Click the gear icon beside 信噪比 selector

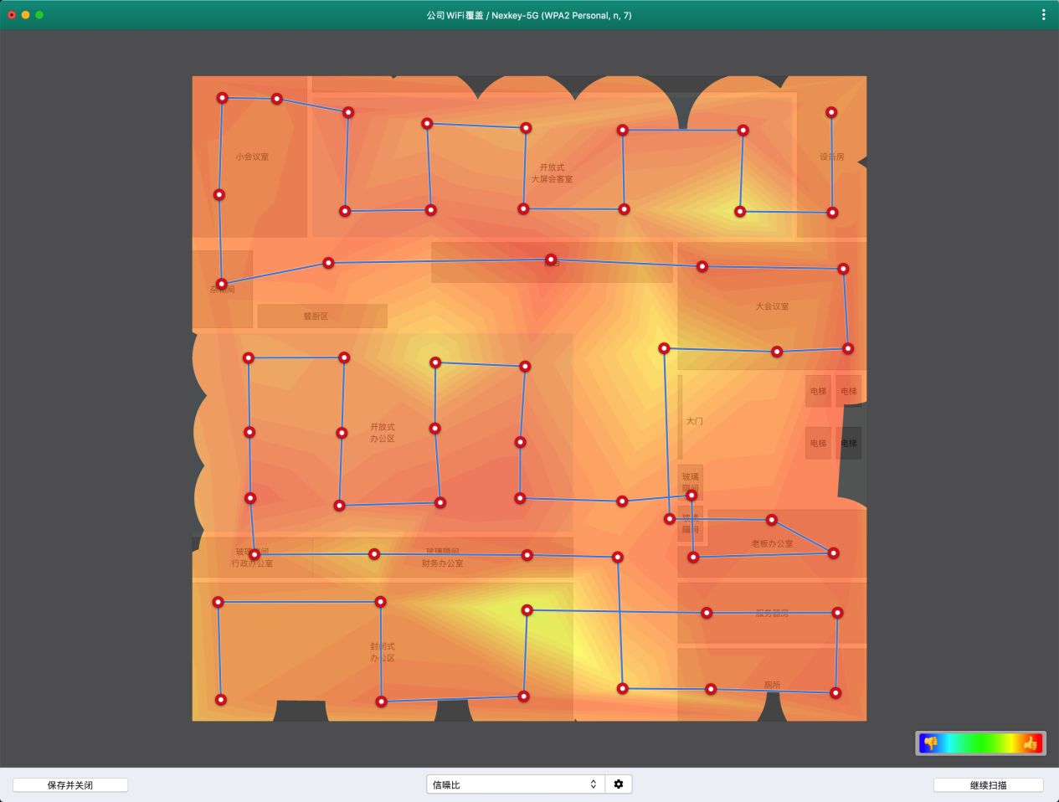(619, 784)
